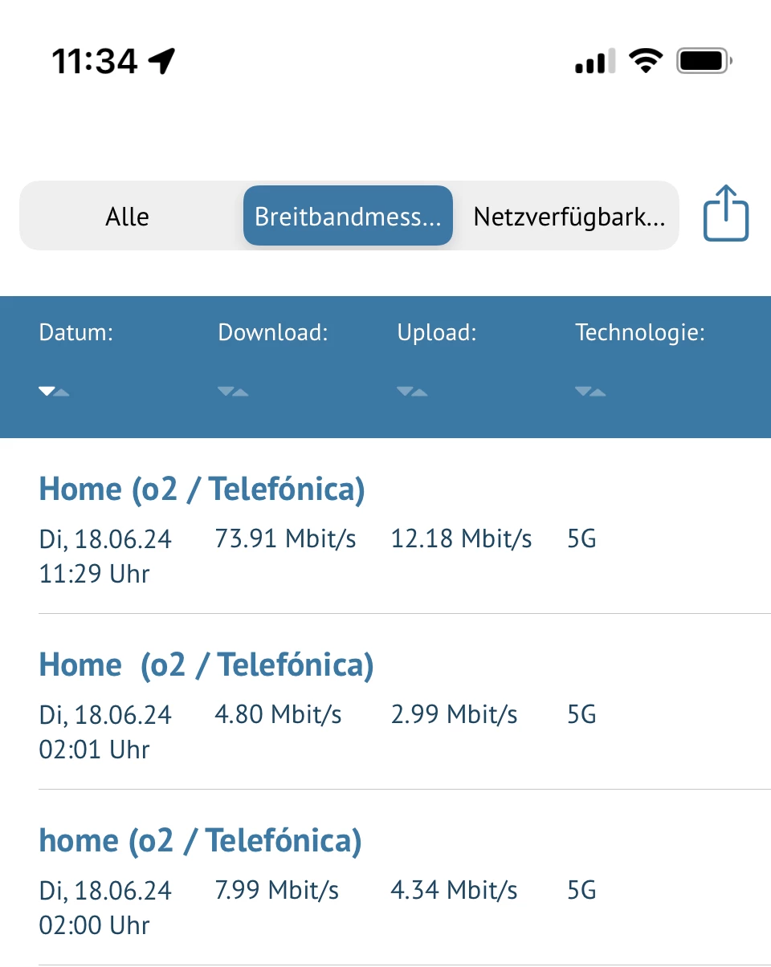Open the 02:00 Uhr home measurement
This screenshot has height=967, width=771.
(200, 841)
